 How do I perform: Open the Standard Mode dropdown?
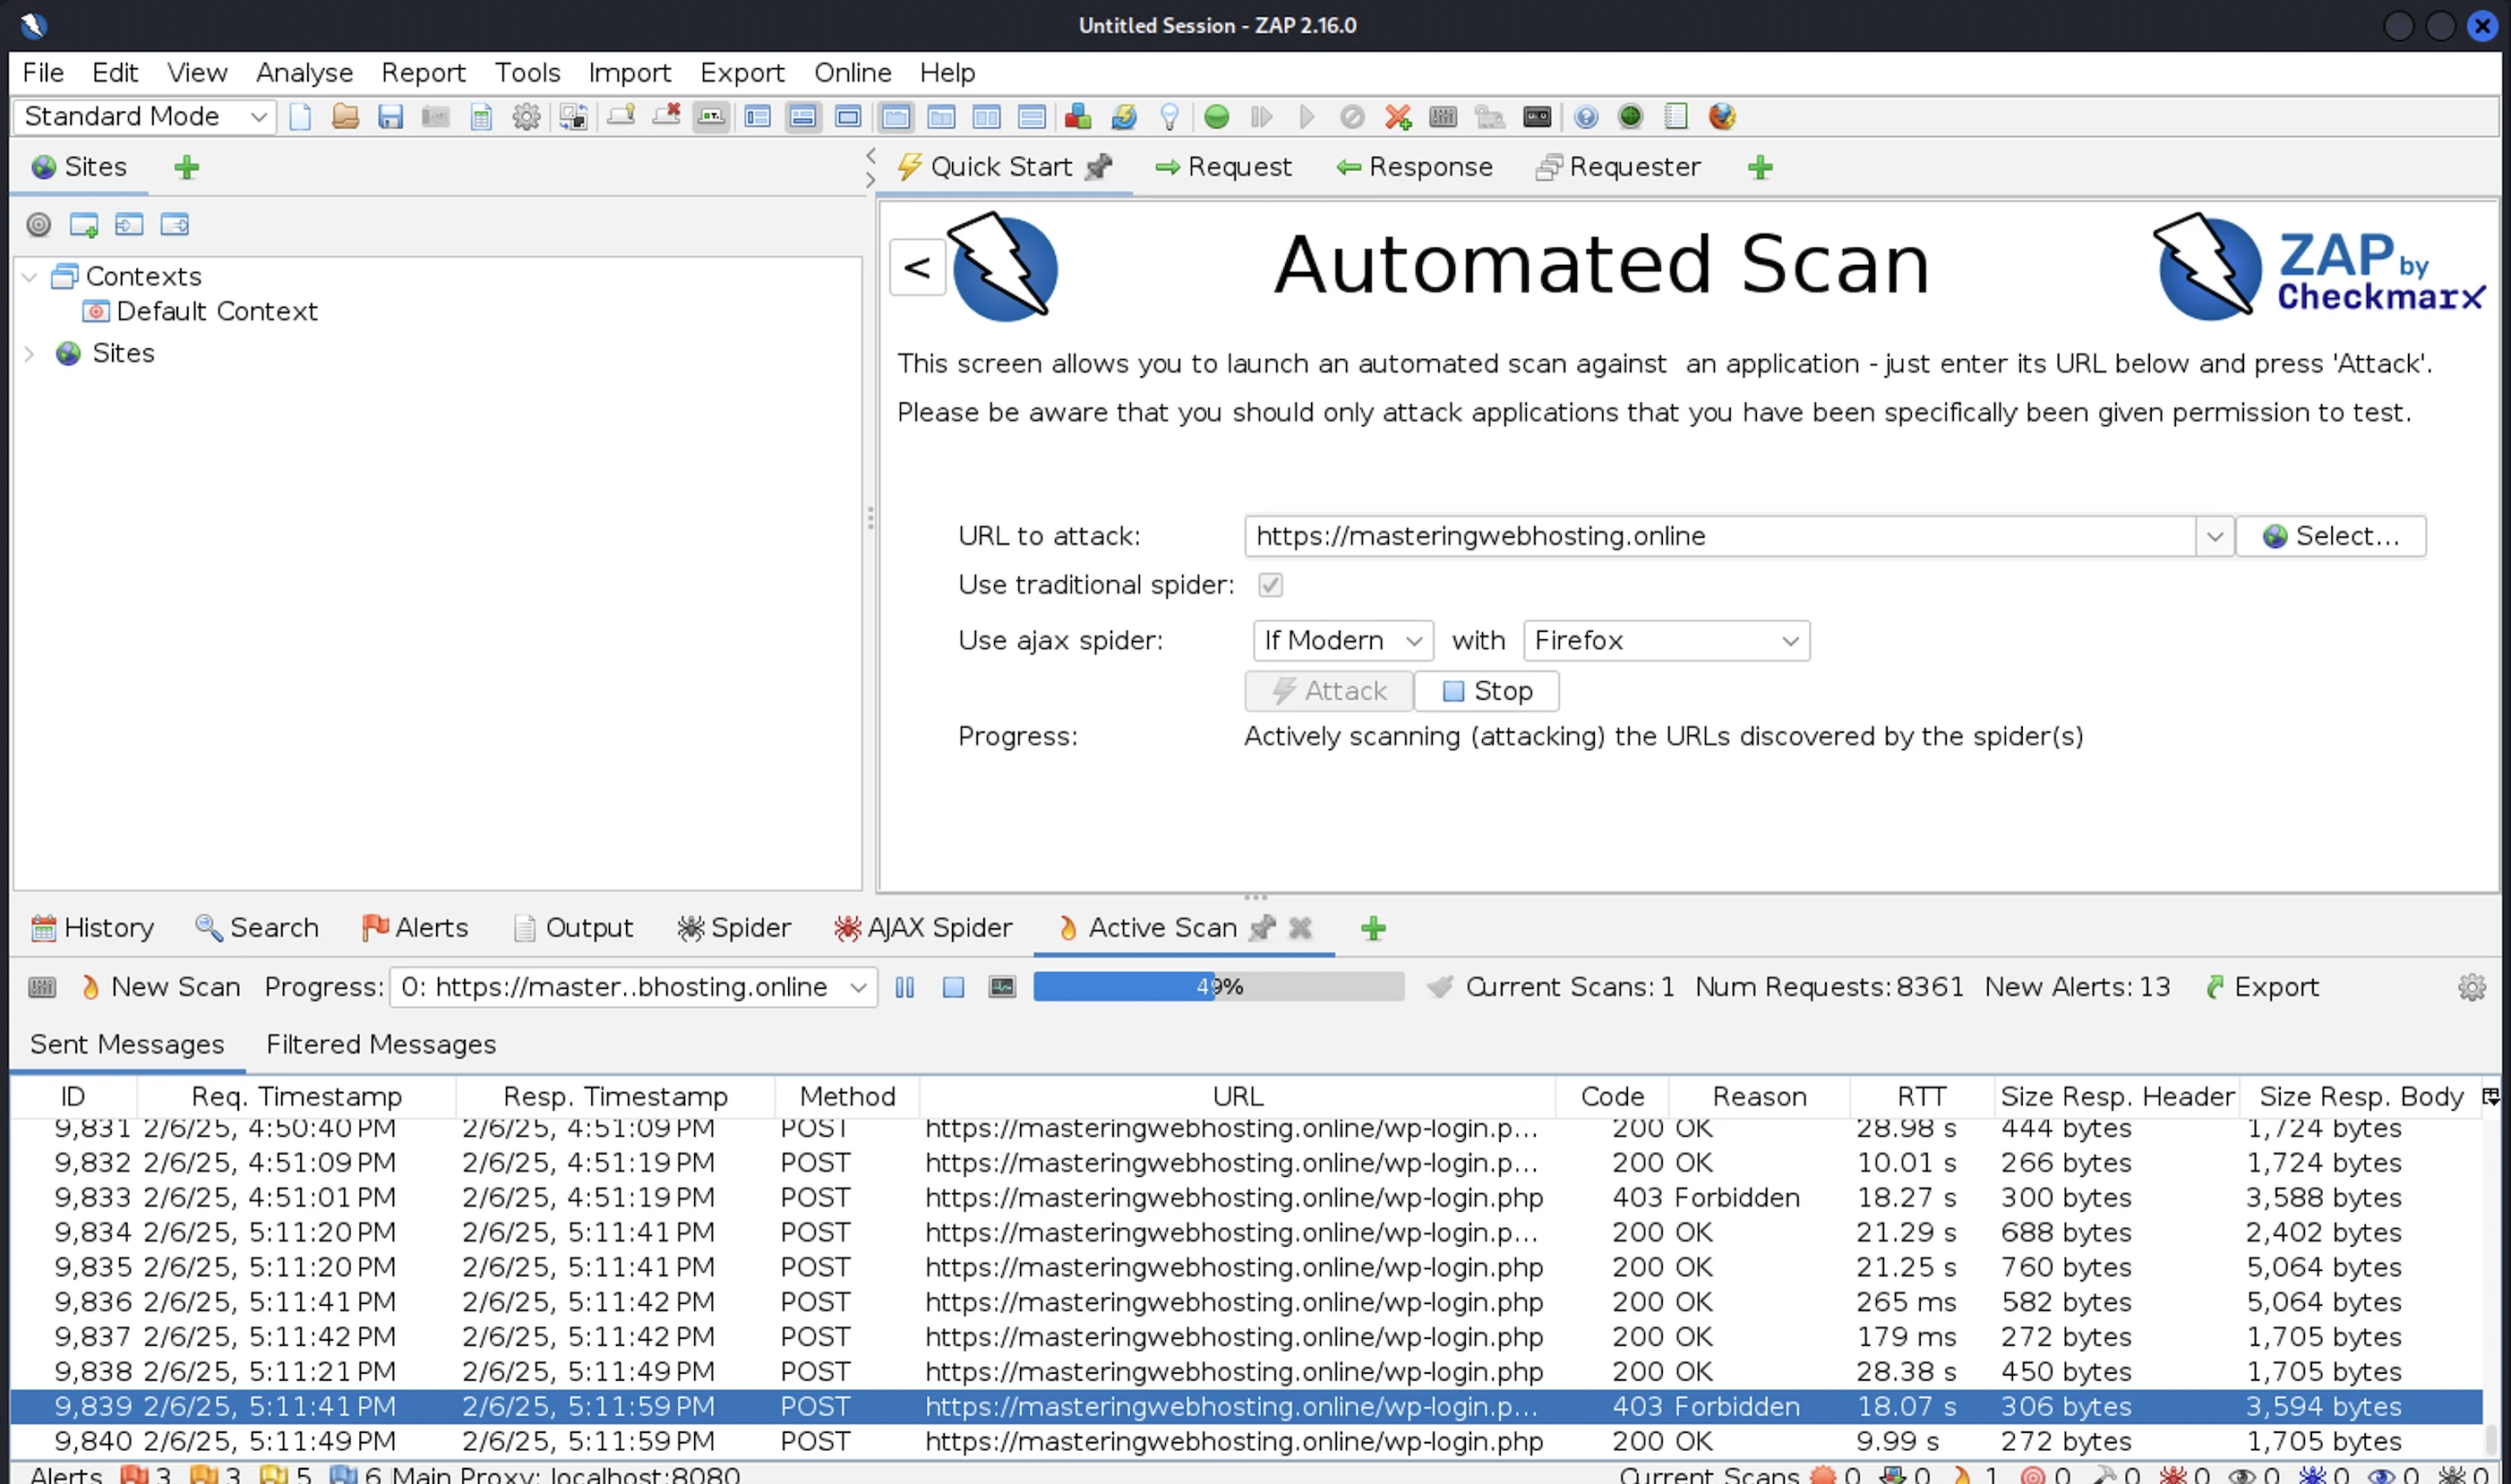[145, 117]
